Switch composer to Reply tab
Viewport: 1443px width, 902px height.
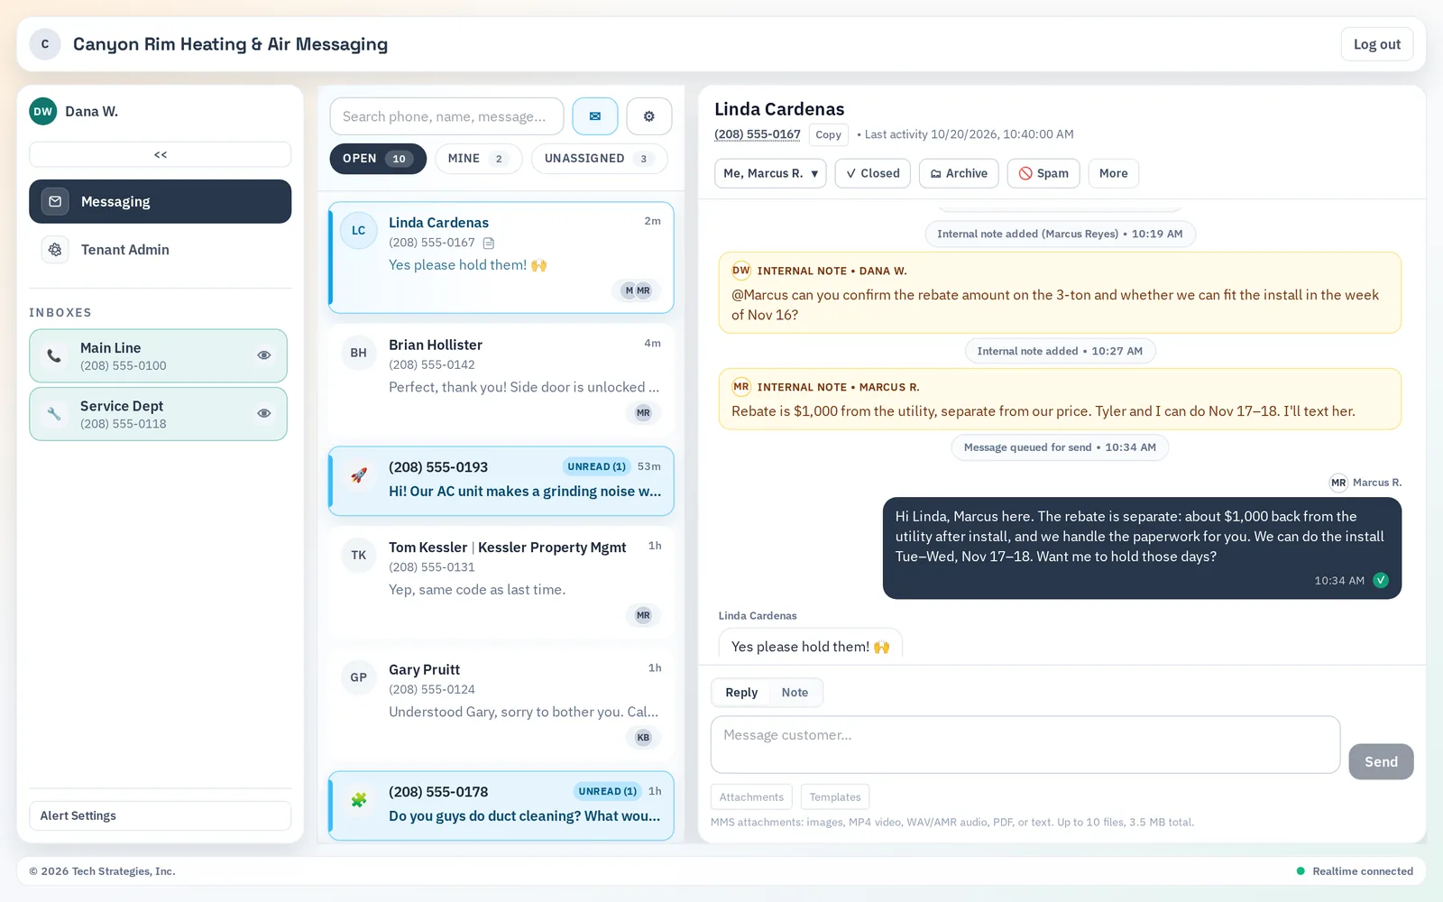pyautogui.click(x=741, y=693)
